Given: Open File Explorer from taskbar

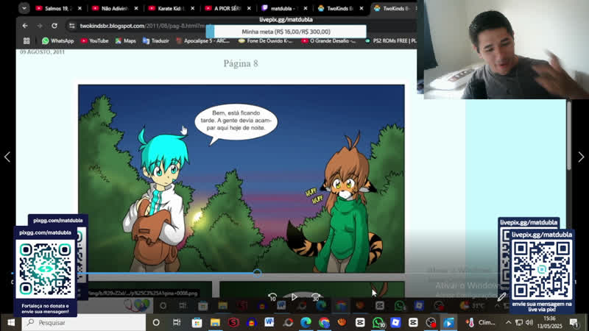Looking at the screenshot, I should [x=215, y=322].
